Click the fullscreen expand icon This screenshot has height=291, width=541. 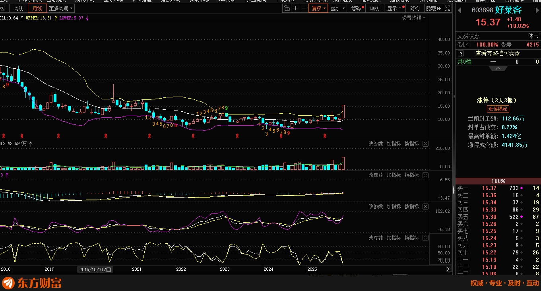click(447, 8)
